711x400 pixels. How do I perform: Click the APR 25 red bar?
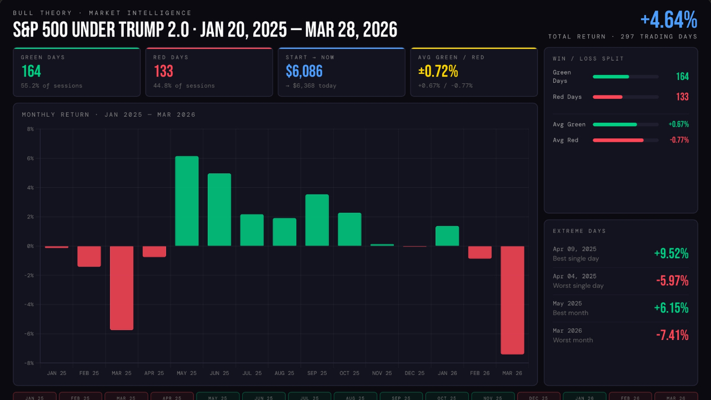point(154,252)
